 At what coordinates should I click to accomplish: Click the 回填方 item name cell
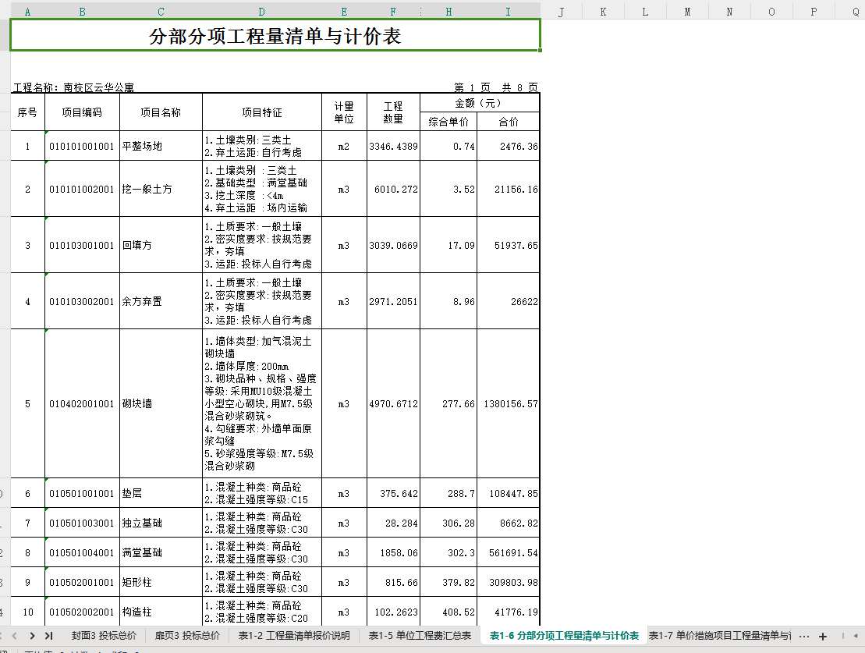[161, 245]
